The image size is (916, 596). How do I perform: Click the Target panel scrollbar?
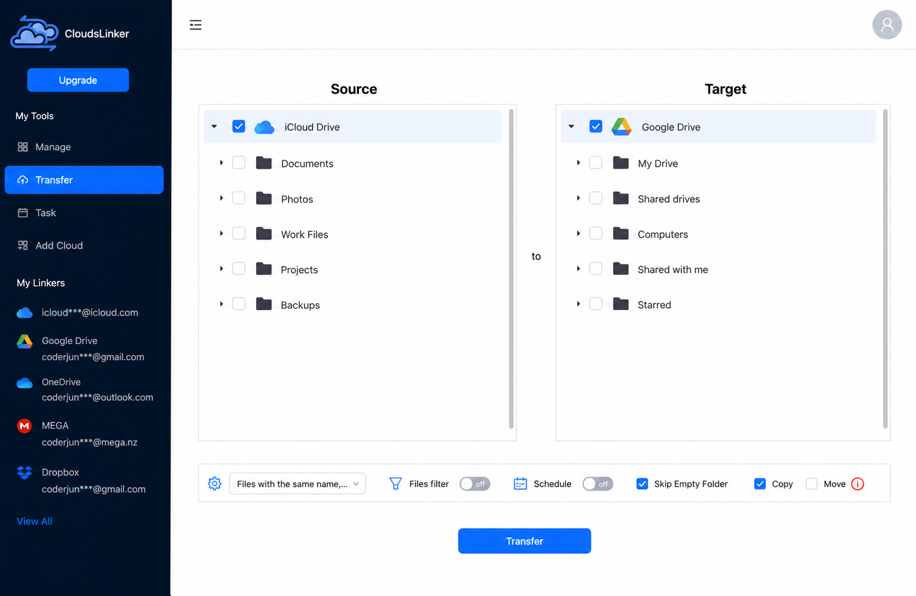(885, 269)
